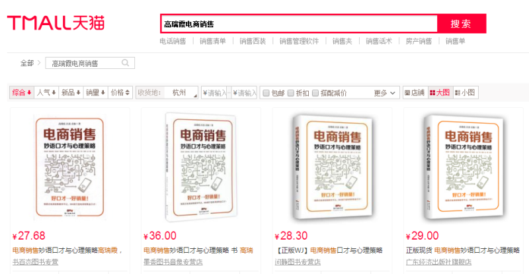
Task: Click the magnifier icon in breadcrumb search box
Action: point(125,63)
